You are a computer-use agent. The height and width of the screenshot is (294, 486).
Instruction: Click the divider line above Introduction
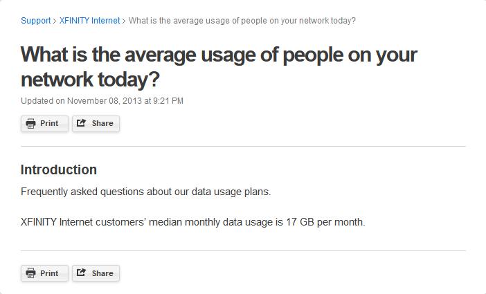tap(243, 146)
